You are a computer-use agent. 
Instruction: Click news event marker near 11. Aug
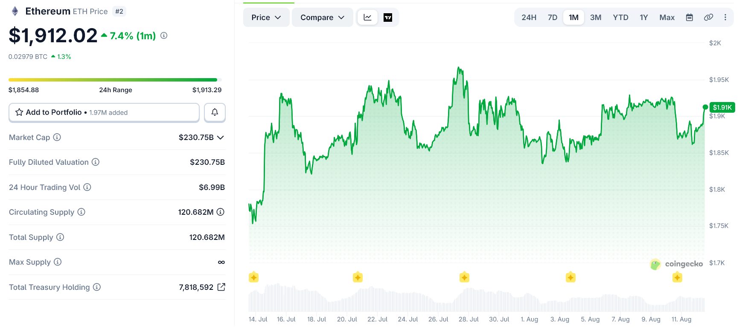coord(677,277)
